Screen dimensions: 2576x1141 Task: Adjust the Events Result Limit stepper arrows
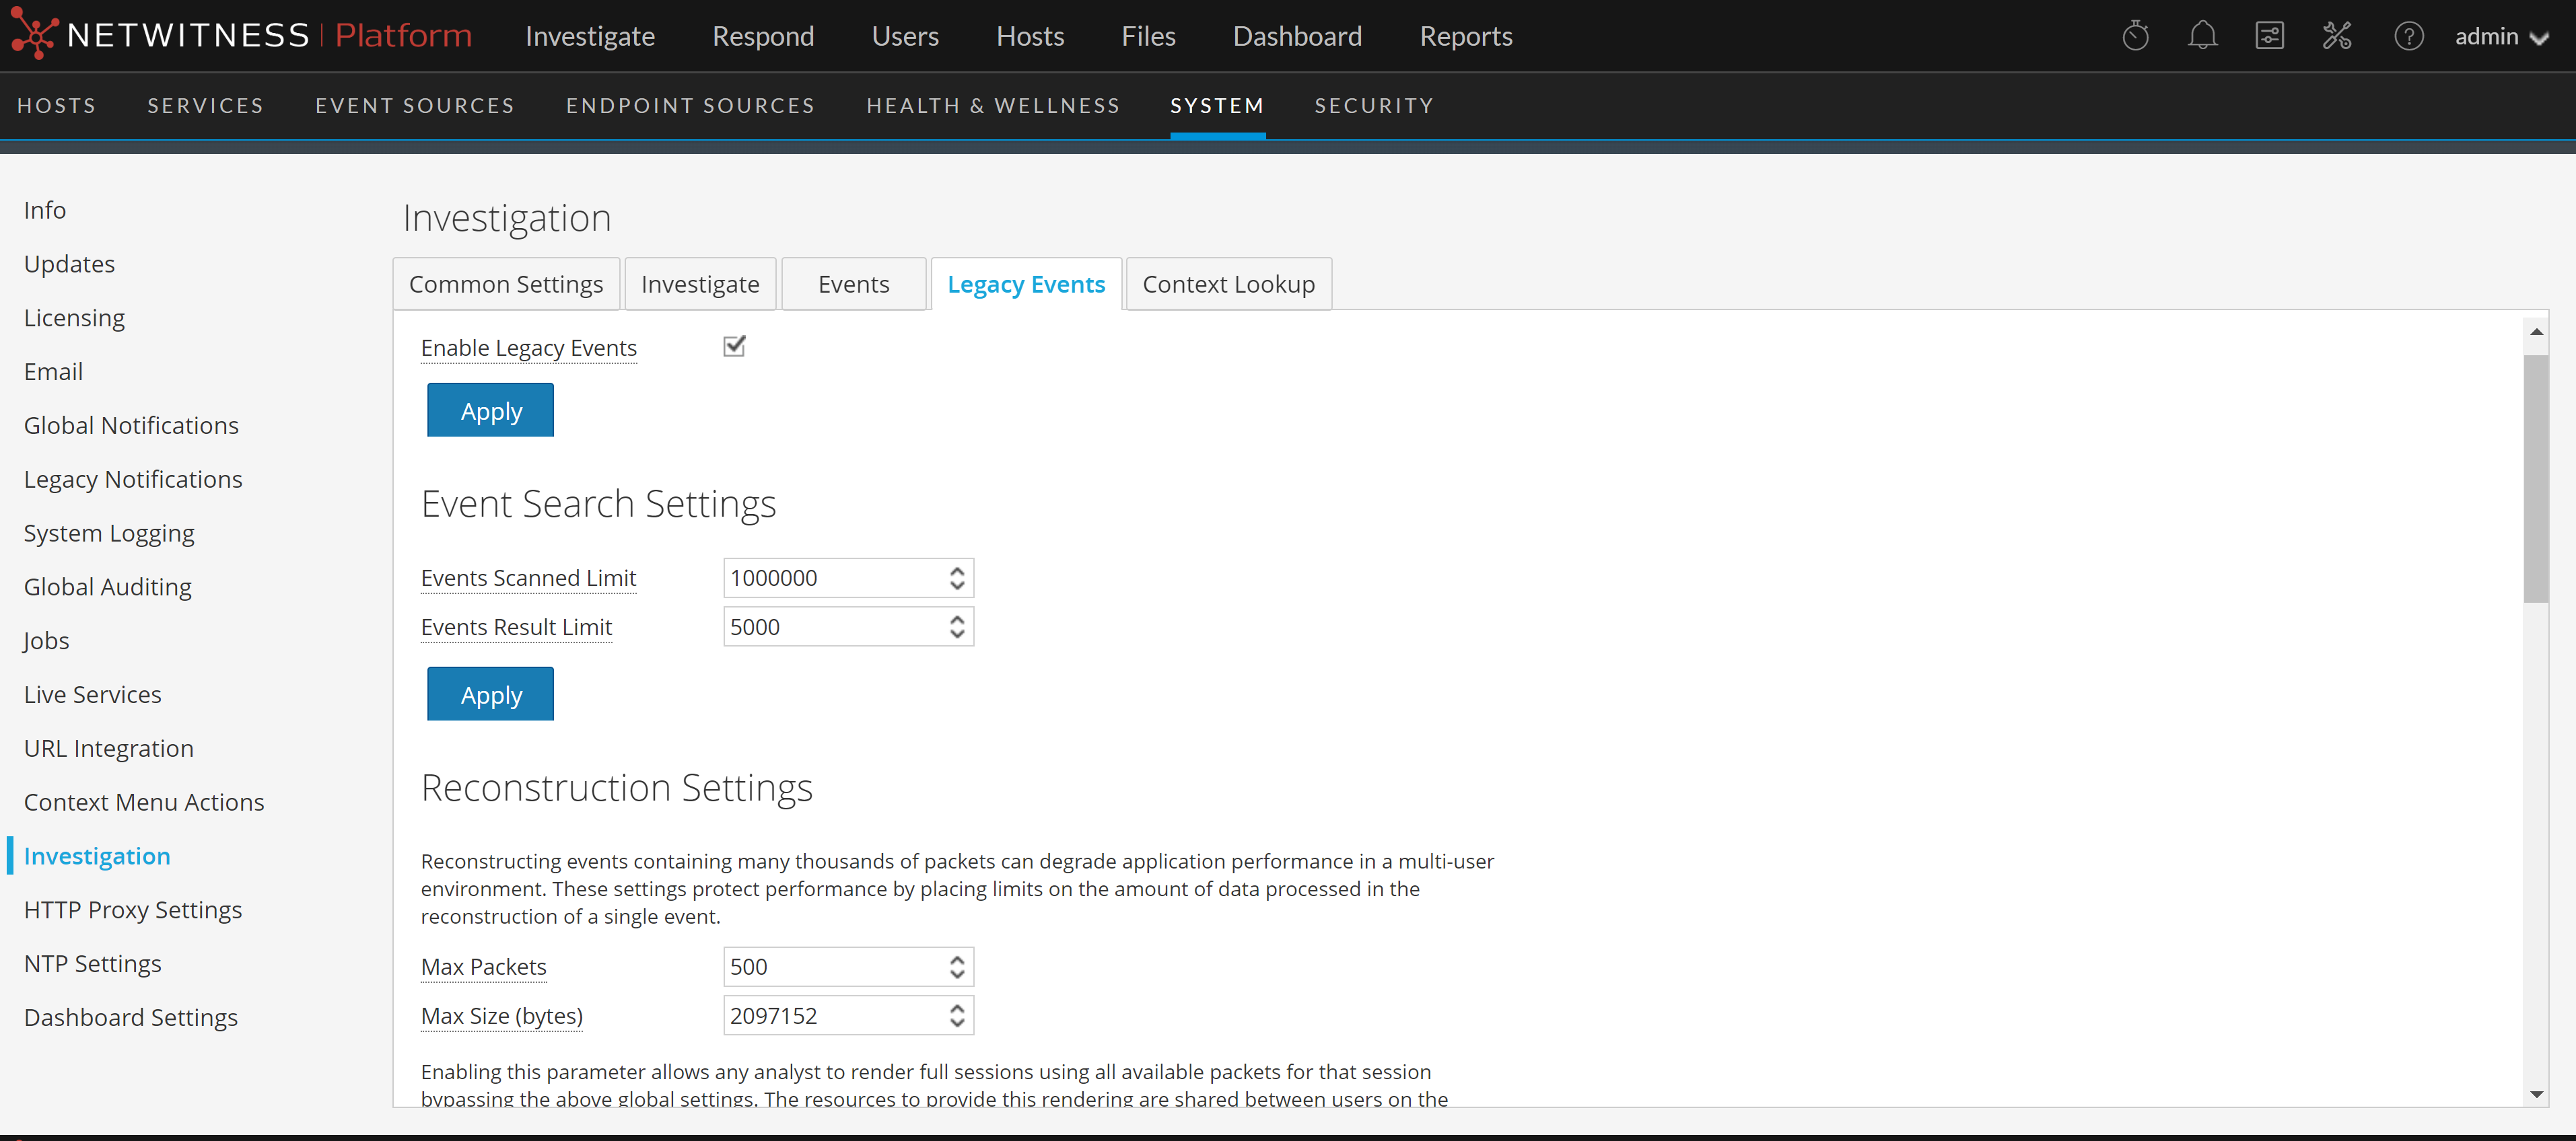(957, 626)
